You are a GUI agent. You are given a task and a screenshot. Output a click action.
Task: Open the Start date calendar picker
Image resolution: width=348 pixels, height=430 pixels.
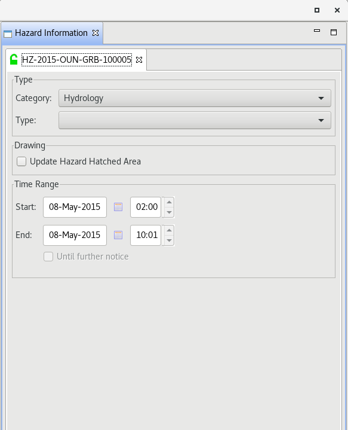pos(118,207)
